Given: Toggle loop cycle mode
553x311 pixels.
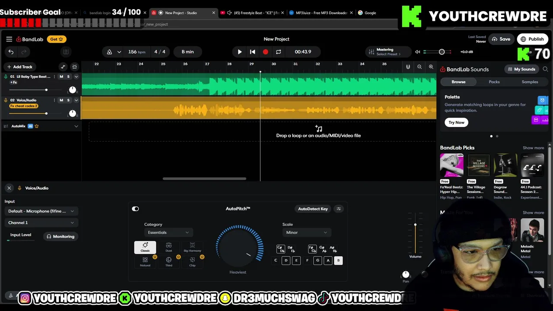Looking at the screenshot, I should point(279,52).
